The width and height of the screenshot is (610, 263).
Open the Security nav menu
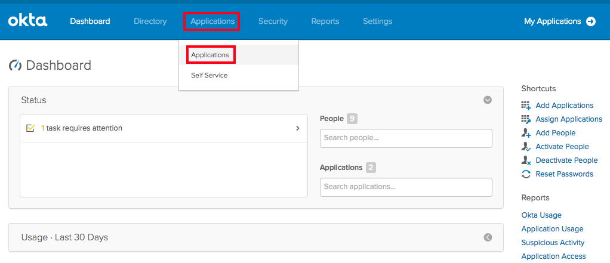273,21
